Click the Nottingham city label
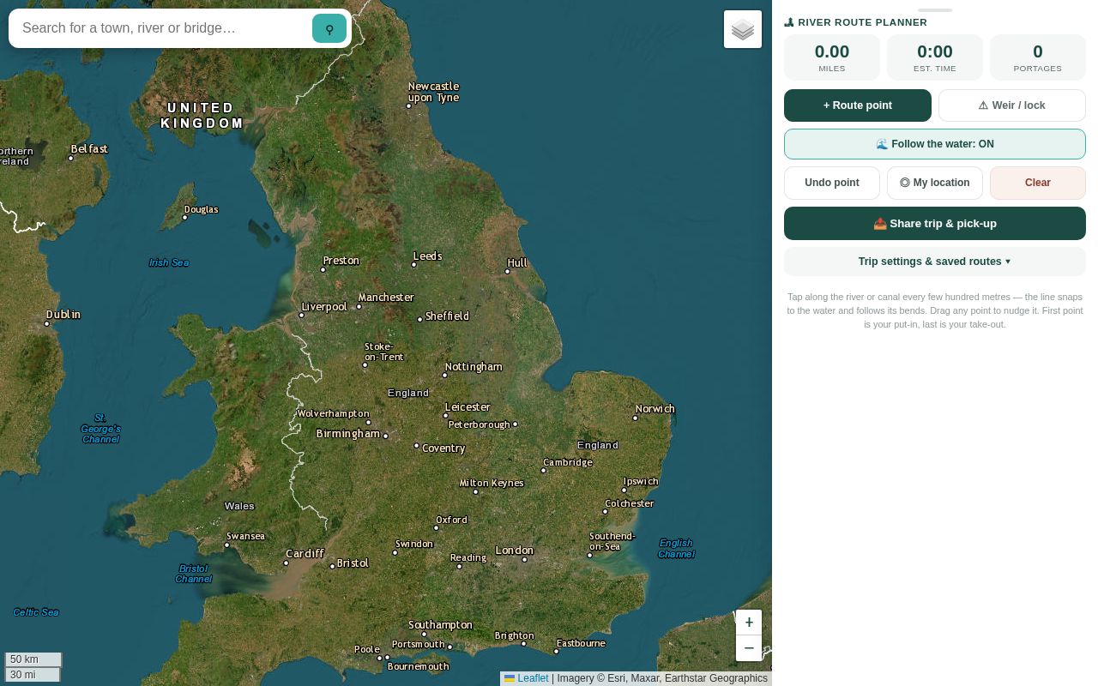The height and width of the screenshot is (686, 1098). click(474, 367)
